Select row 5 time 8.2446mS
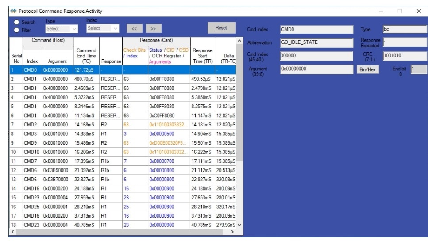Image resolution: width=428 pixels, height=241 pixels. 86,106
